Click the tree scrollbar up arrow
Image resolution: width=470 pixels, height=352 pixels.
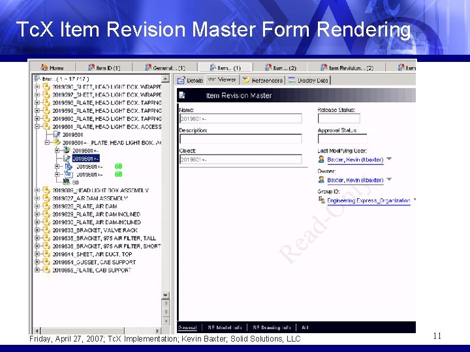pyautogui.click(x=165, y=79)
